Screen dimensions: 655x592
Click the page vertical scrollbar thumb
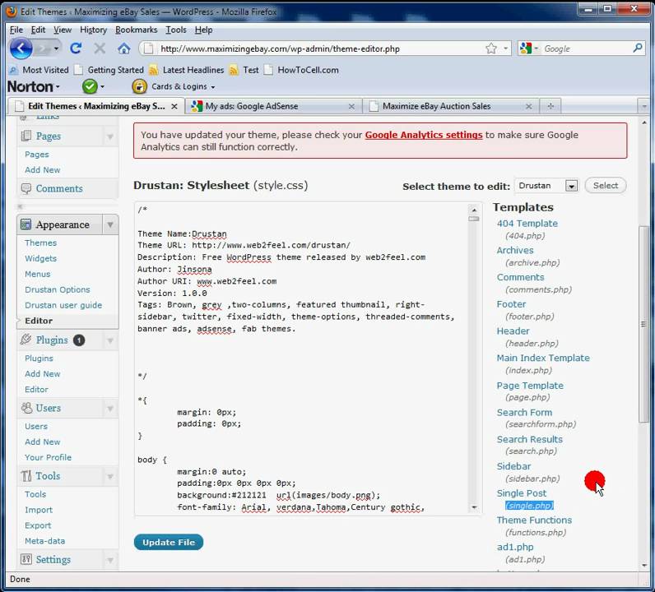[643, 325]
